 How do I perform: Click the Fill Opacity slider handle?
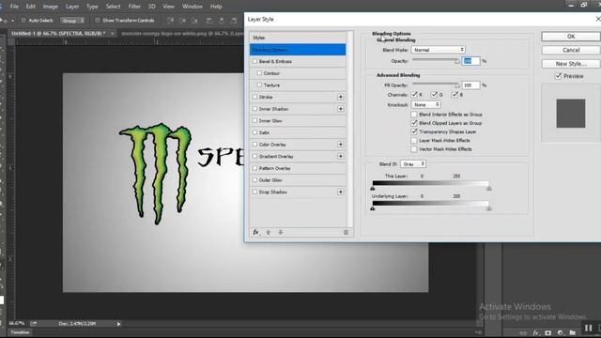click(457, 85)
